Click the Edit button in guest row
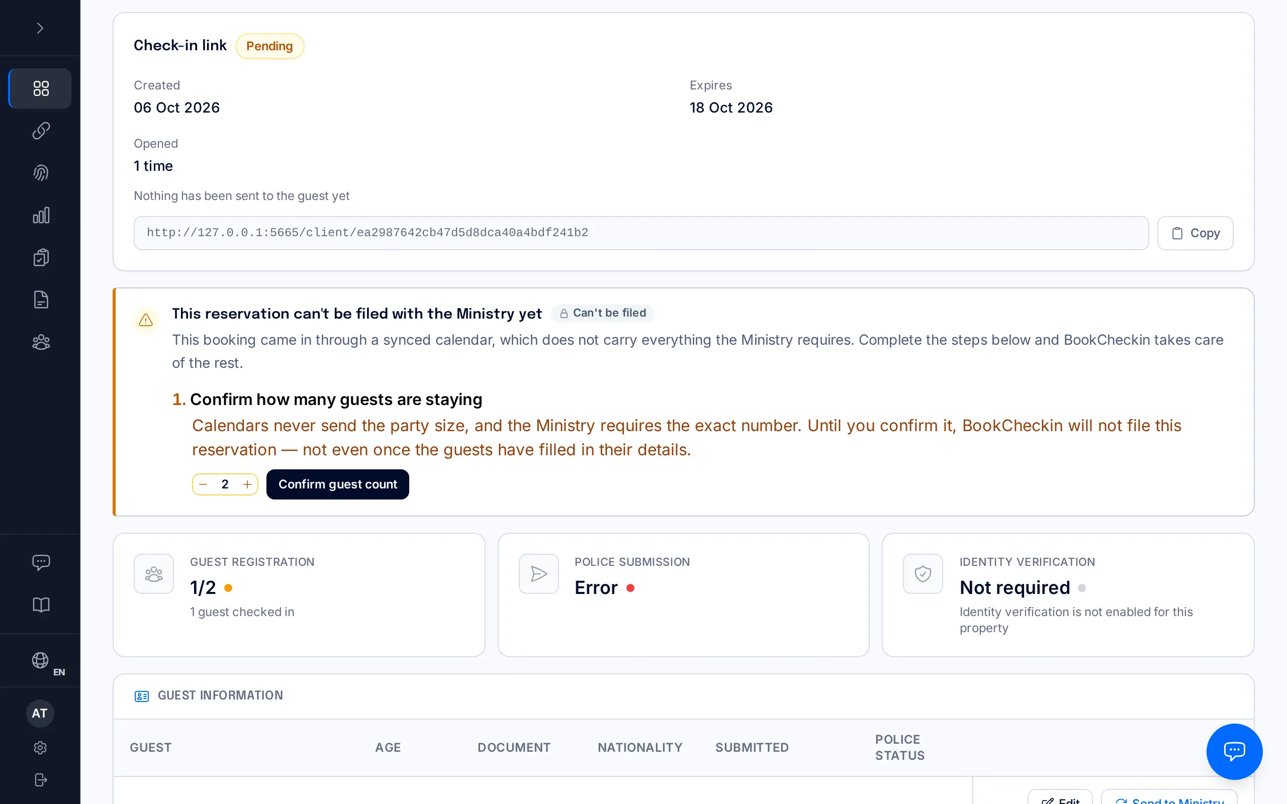1287x804 pixels. coord(1060,797)
